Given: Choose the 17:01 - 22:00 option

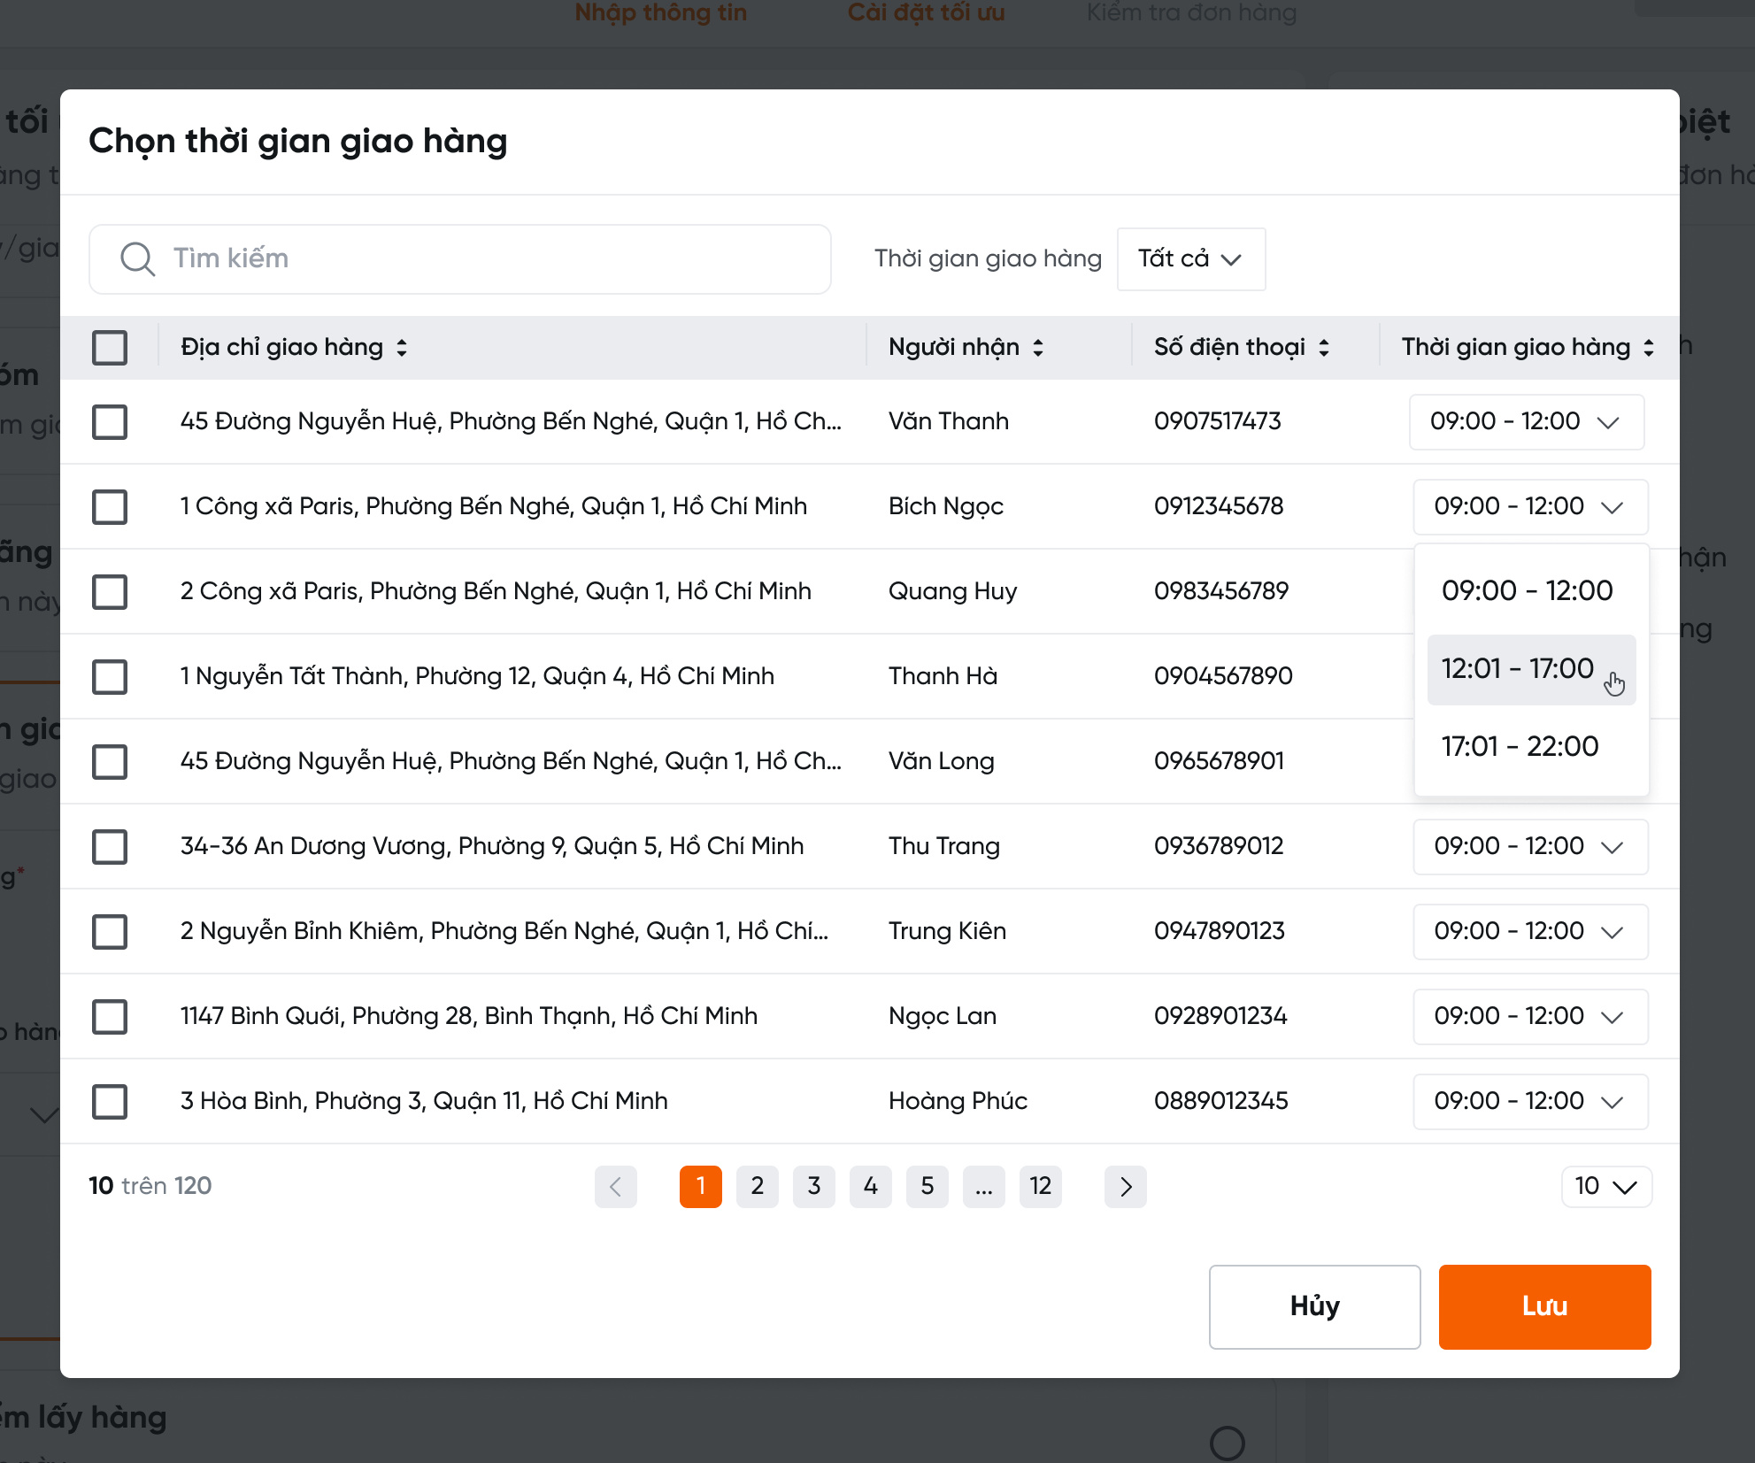Looking at the screenshot, I should pos(1520,747).
